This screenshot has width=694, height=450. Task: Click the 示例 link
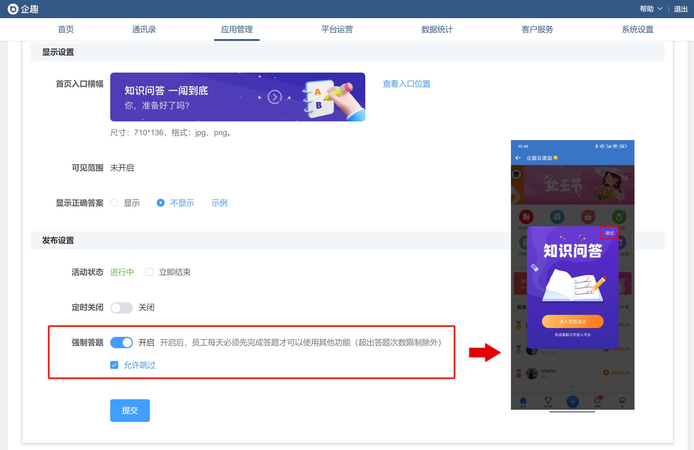click(219, 203)
